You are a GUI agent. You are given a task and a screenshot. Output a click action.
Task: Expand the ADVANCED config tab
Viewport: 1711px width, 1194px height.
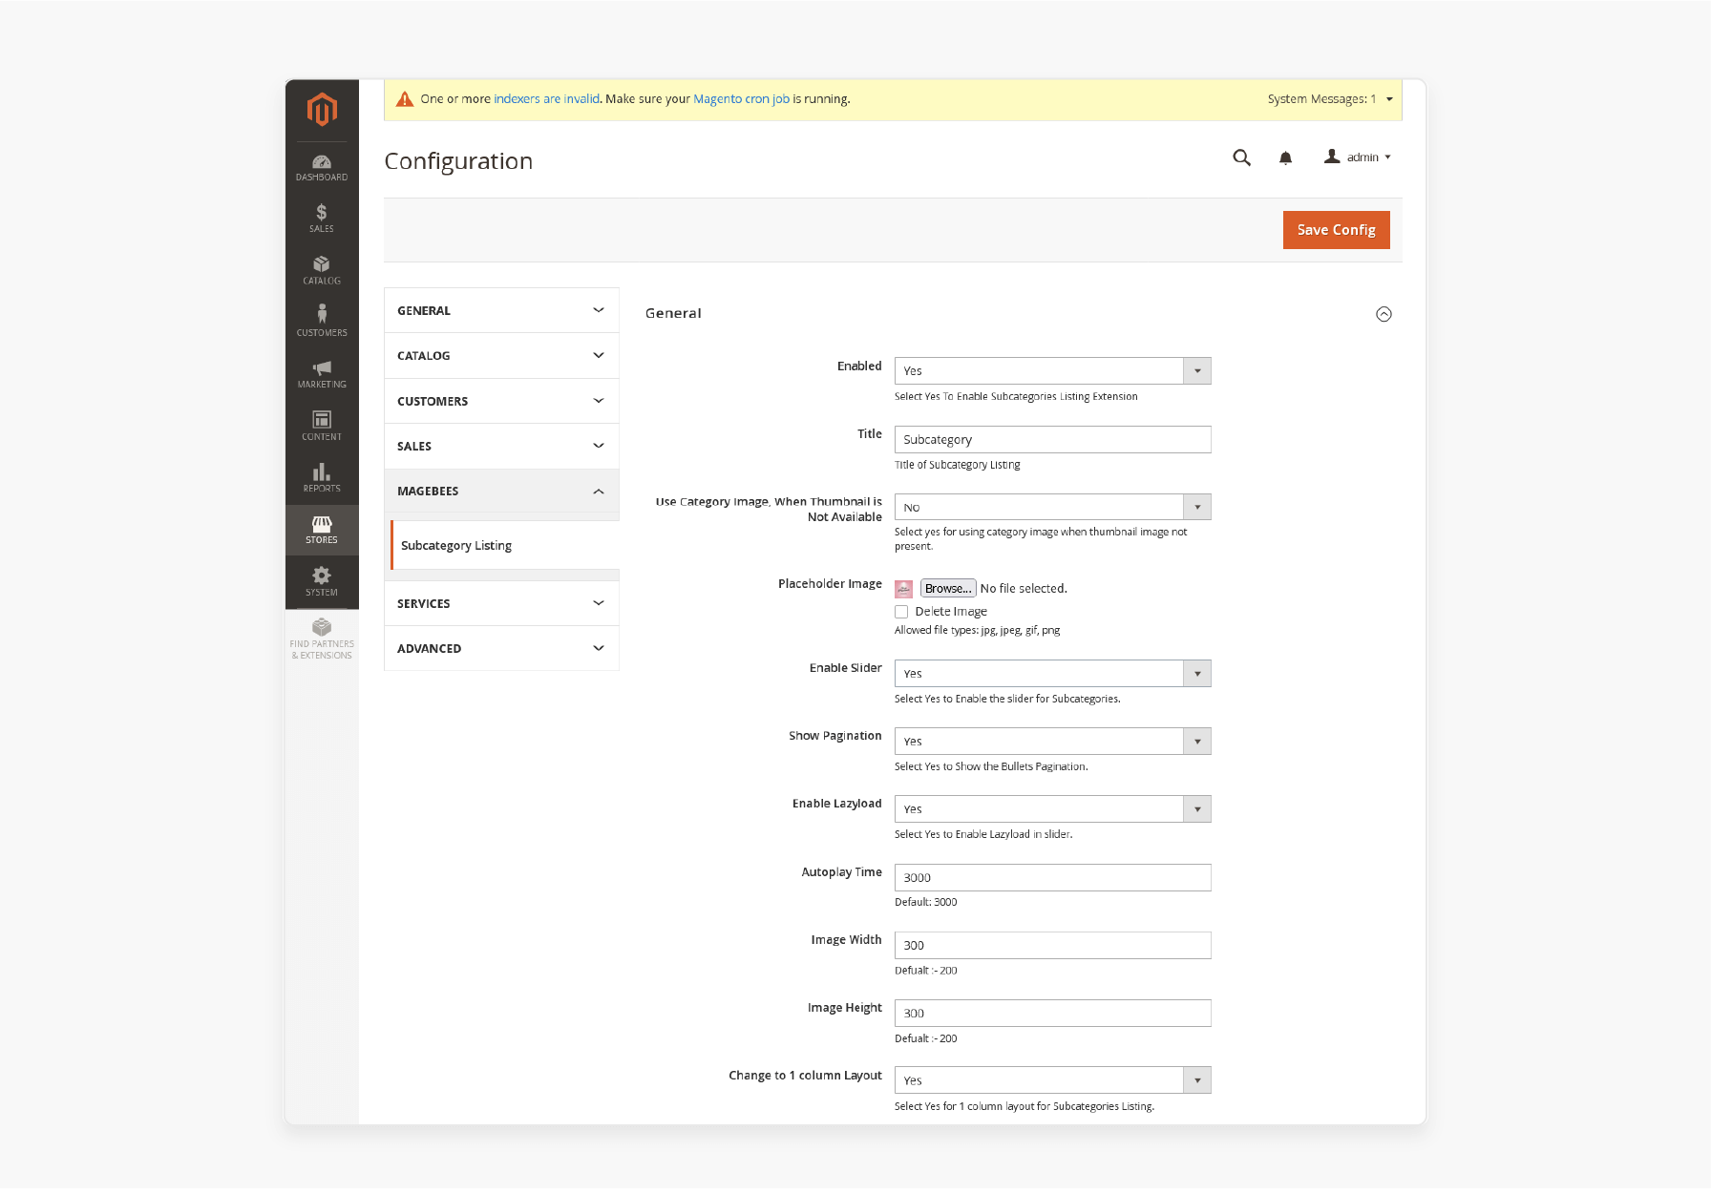(x=501, y=648)
